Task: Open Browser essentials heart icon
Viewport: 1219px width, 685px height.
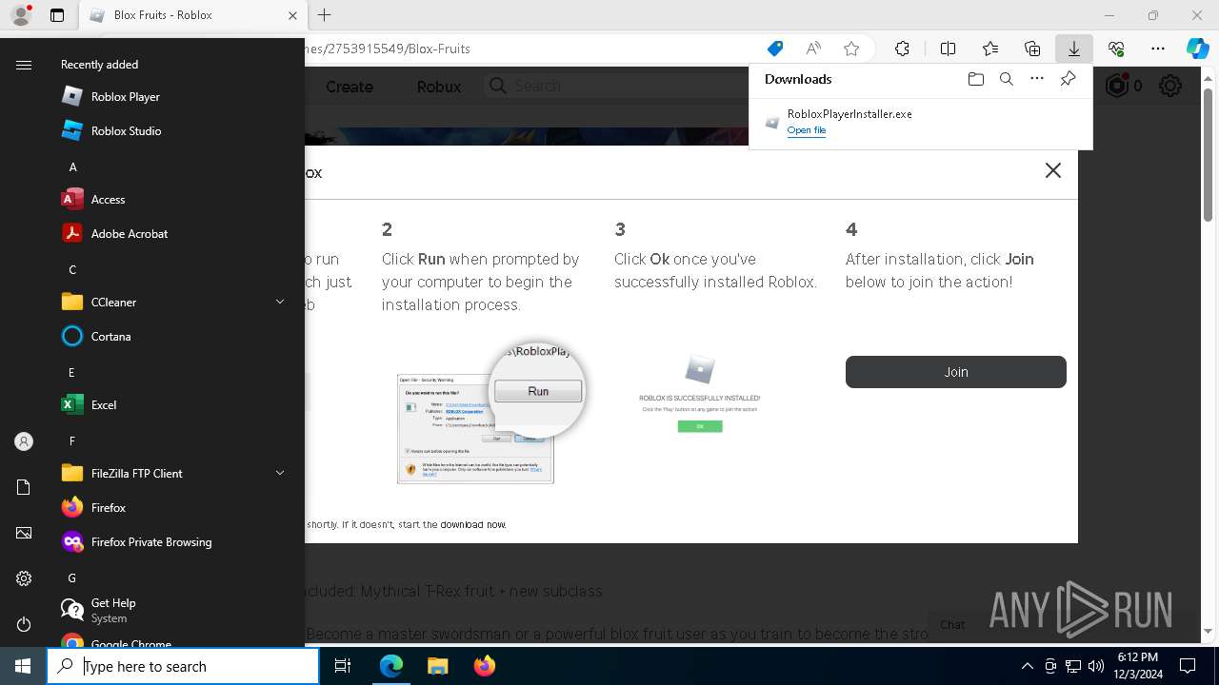Action: point(1116,49)
